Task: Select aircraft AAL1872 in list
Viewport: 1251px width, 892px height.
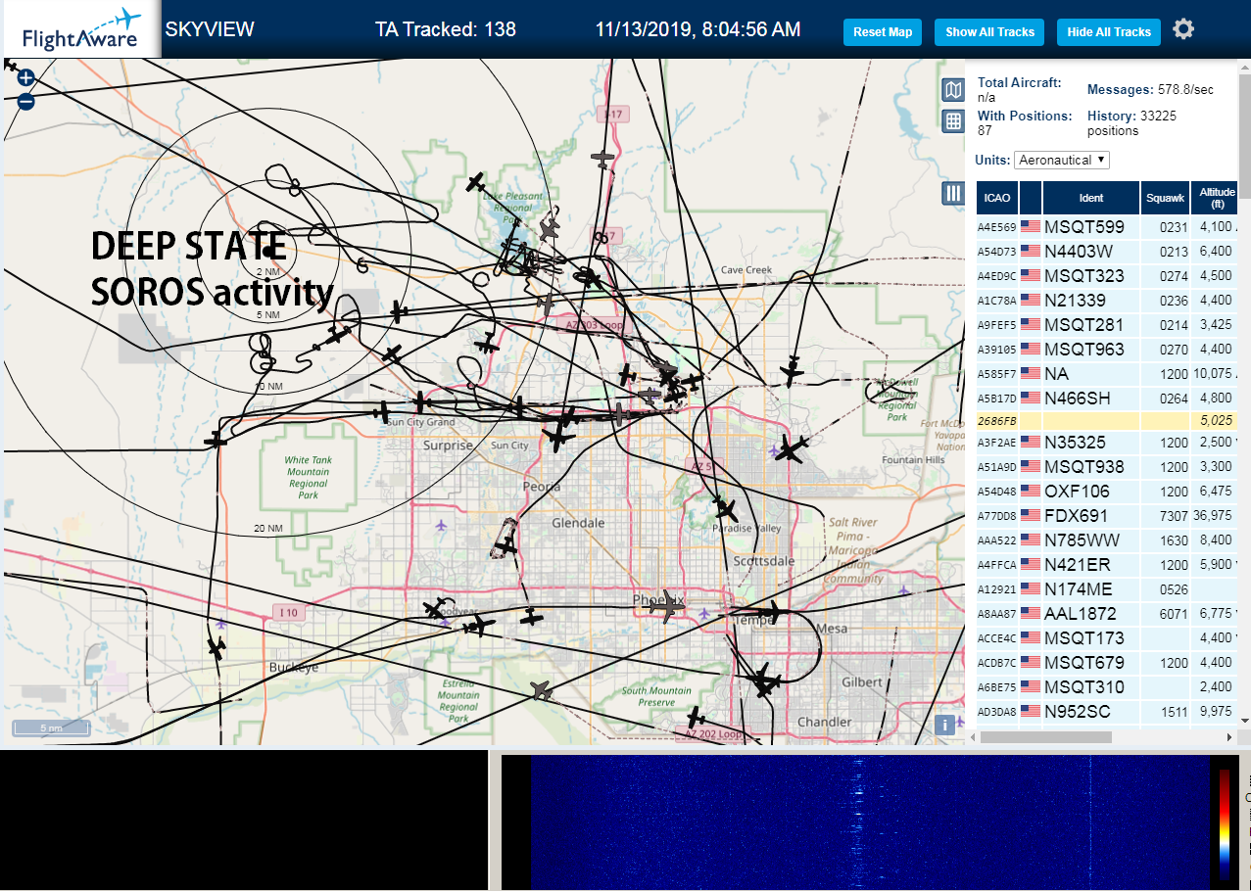Action: click(1107, 614)
